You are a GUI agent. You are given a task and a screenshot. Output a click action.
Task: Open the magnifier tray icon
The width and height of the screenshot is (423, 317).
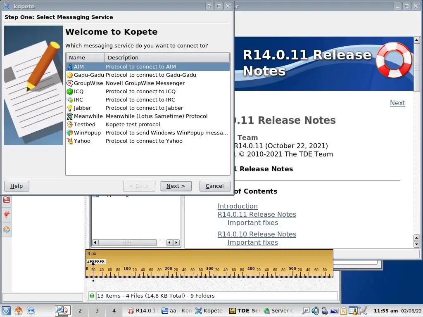306,311
